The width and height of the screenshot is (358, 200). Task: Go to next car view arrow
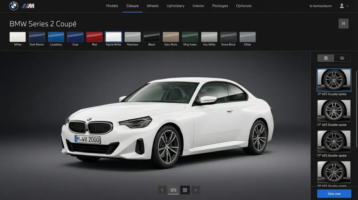click(196, 190)
